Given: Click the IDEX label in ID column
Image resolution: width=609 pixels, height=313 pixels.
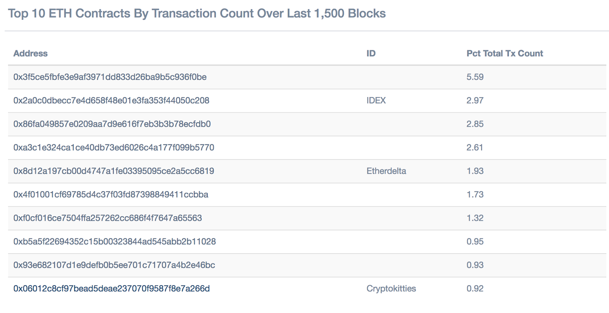Looking at the screenshot, I should coord(376,101).
